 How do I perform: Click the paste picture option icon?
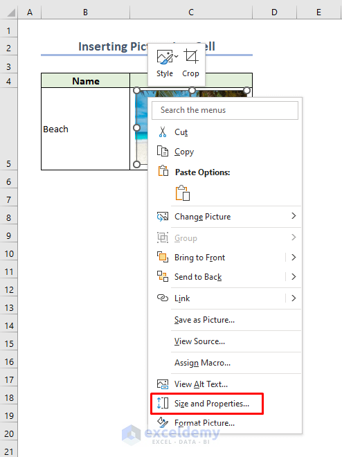tap(183, 193)
